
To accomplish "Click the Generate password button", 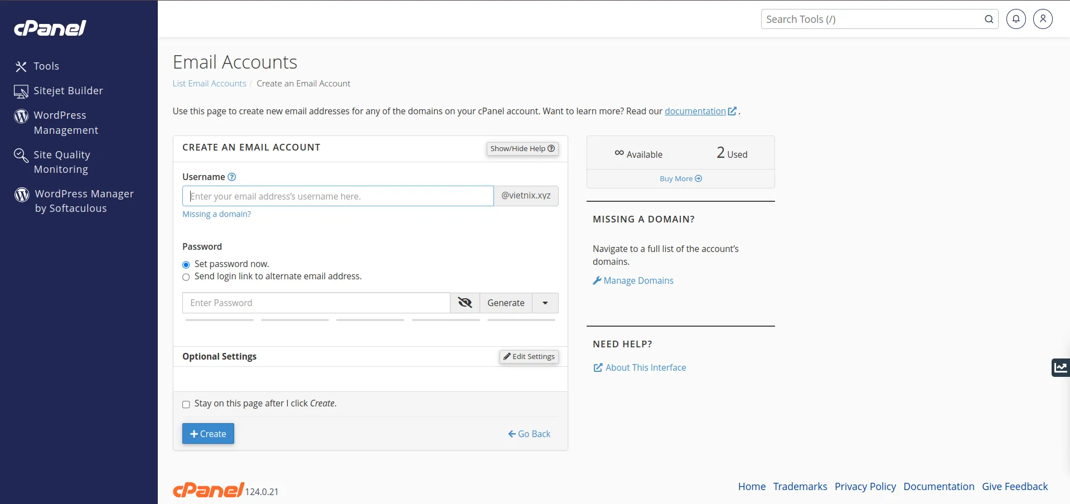I will point(506,303).
